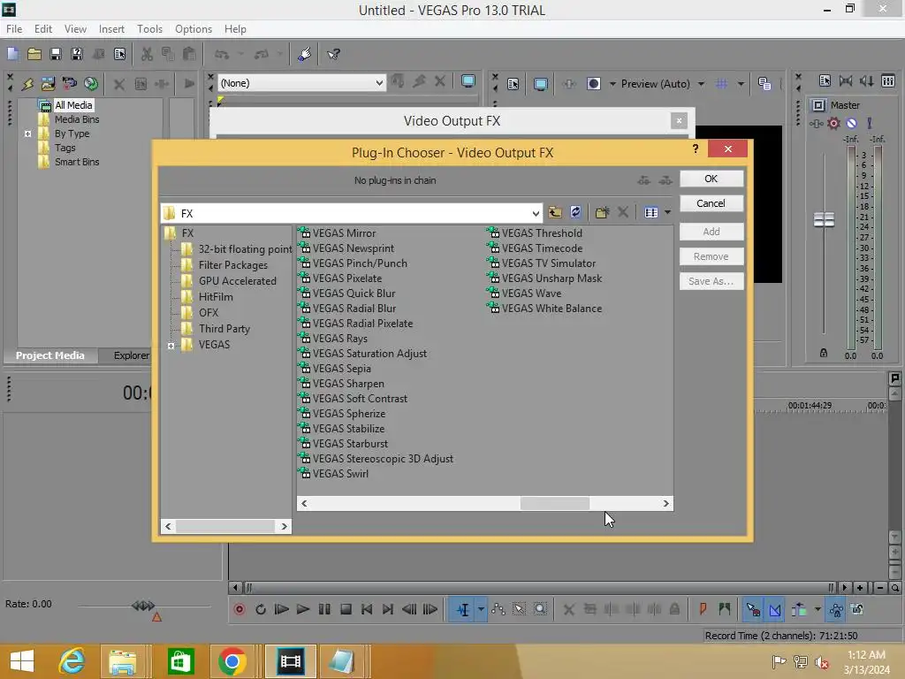Open the File menu
Image resolution: width=905 pixels, height=679 pixels.
click(14, 29)
